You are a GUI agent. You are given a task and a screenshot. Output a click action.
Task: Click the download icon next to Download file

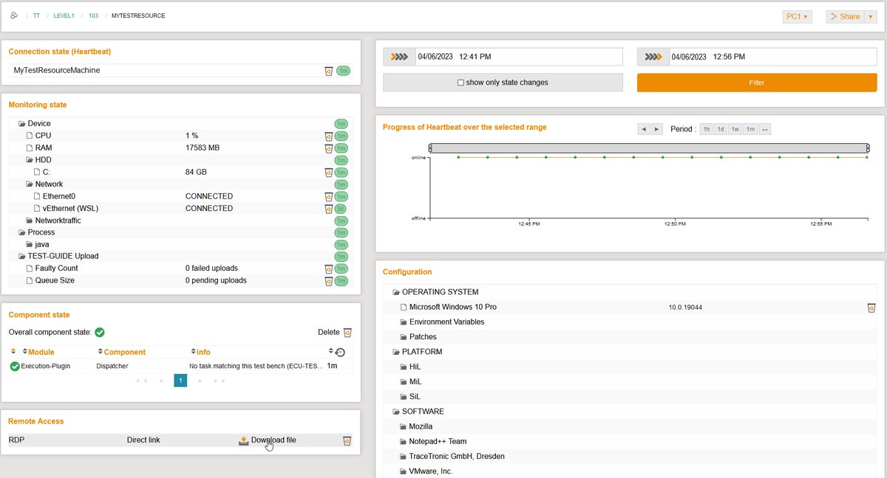(244, 440)
